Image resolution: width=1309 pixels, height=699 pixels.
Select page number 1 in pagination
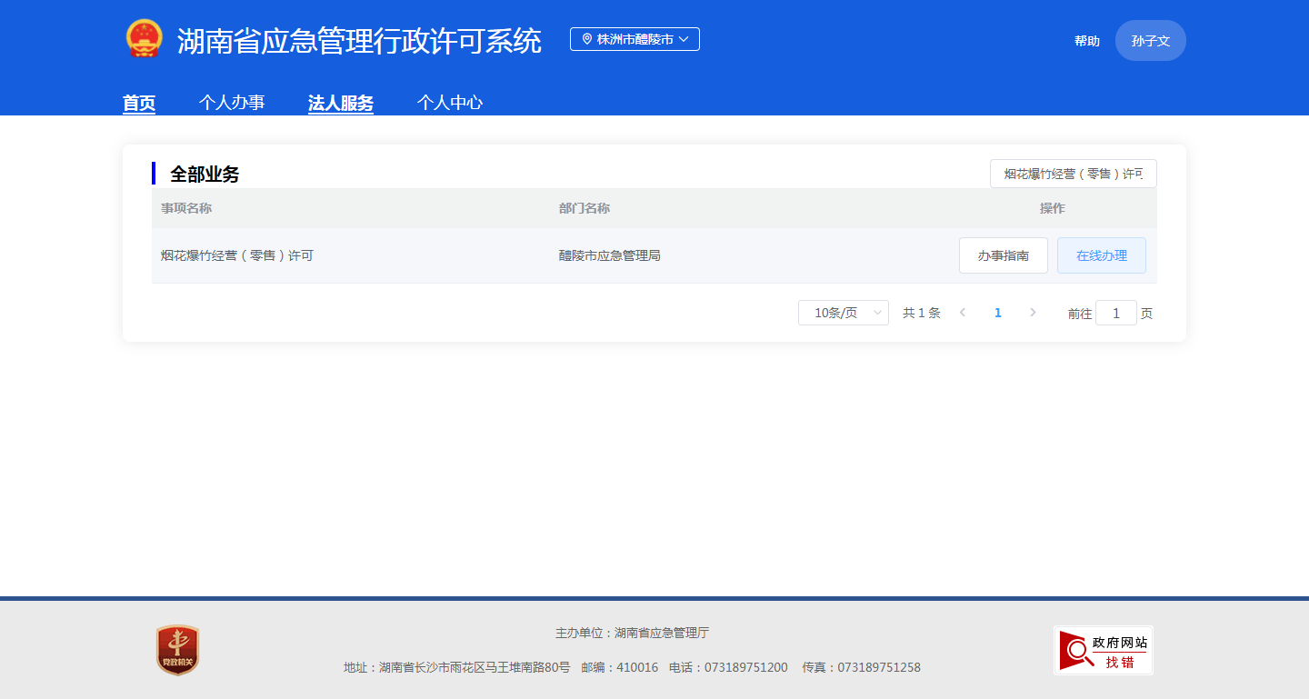pos(998,313)
